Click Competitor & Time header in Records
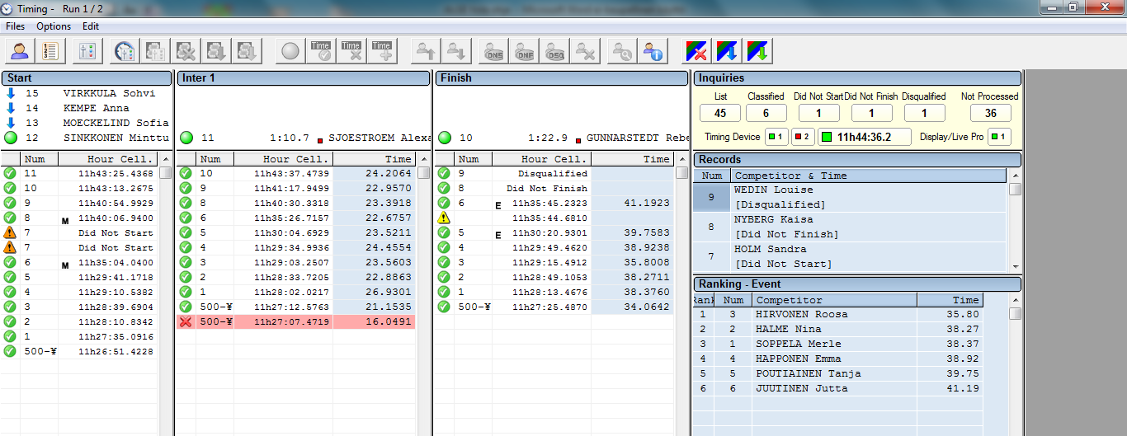Image resolution: width=1127 pixels, height=436 pixels. tap(869, 176)
